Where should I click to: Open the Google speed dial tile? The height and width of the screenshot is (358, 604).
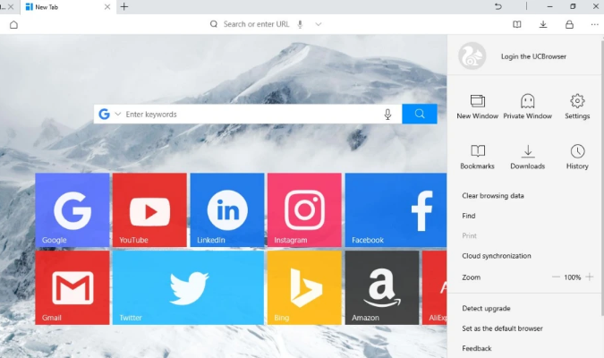72,210
